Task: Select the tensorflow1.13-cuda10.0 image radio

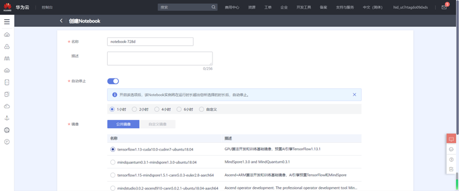Action: point(113,149)
